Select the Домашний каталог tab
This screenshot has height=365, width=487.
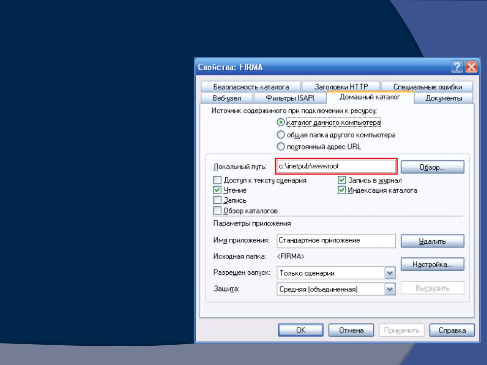coord(370,97)
